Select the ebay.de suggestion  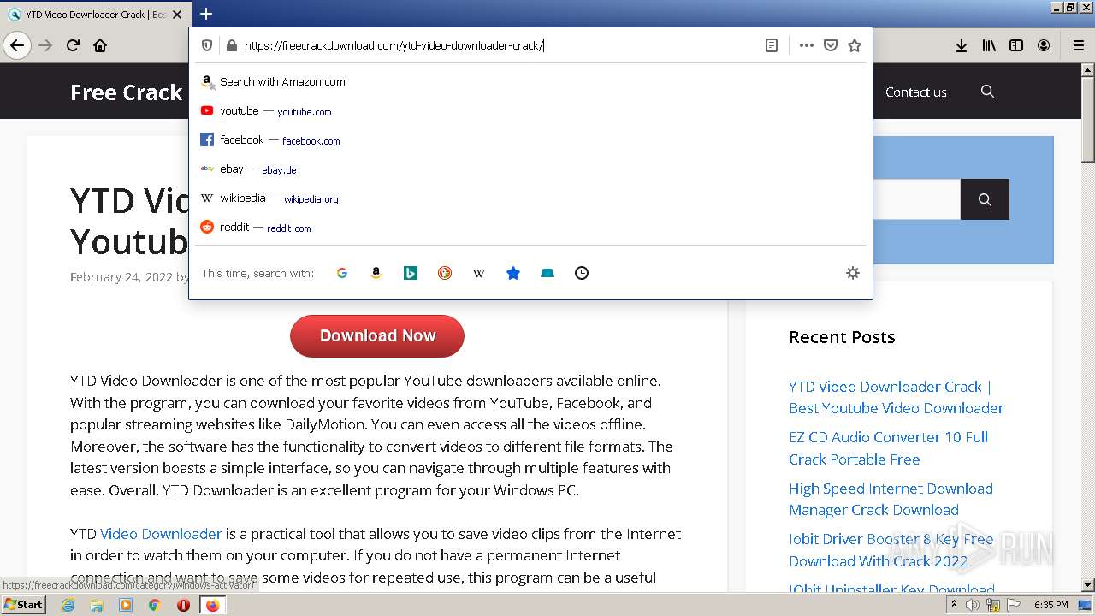coord(530,169)
